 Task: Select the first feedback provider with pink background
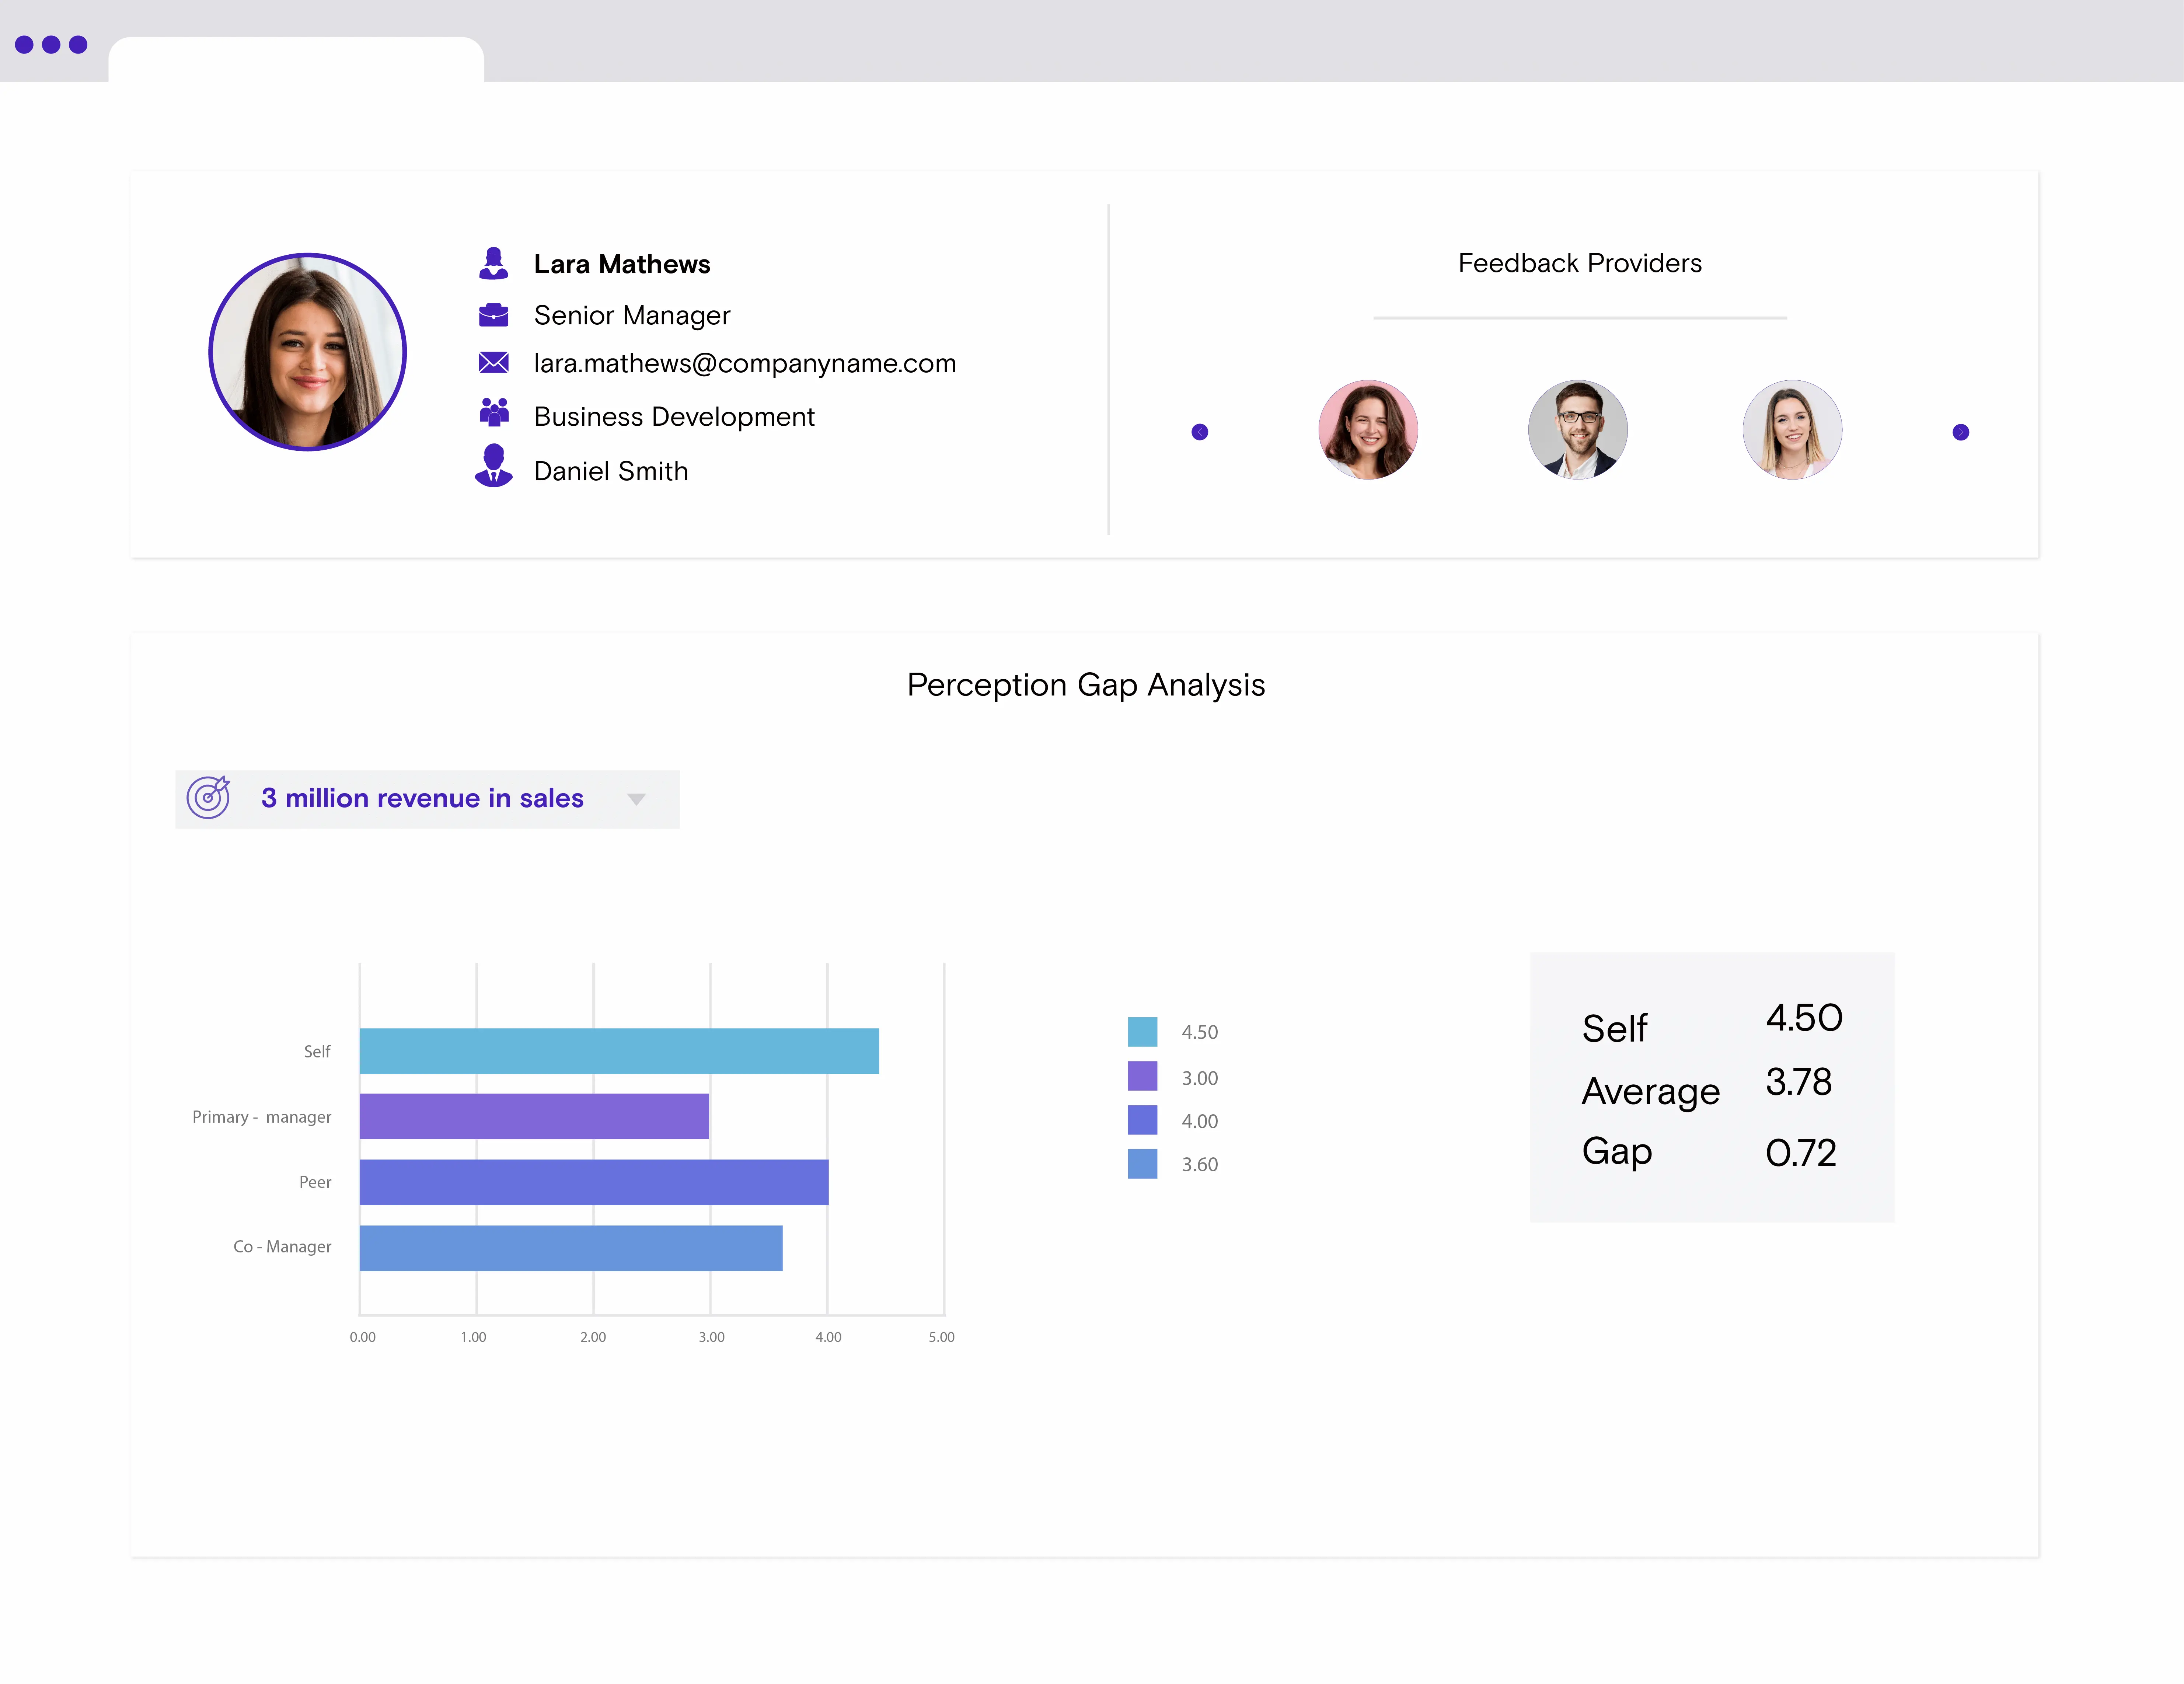click(x=1368, y=430)
